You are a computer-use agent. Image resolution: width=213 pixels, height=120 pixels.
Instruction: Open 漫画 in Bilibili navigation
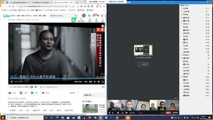coord(40,16)
